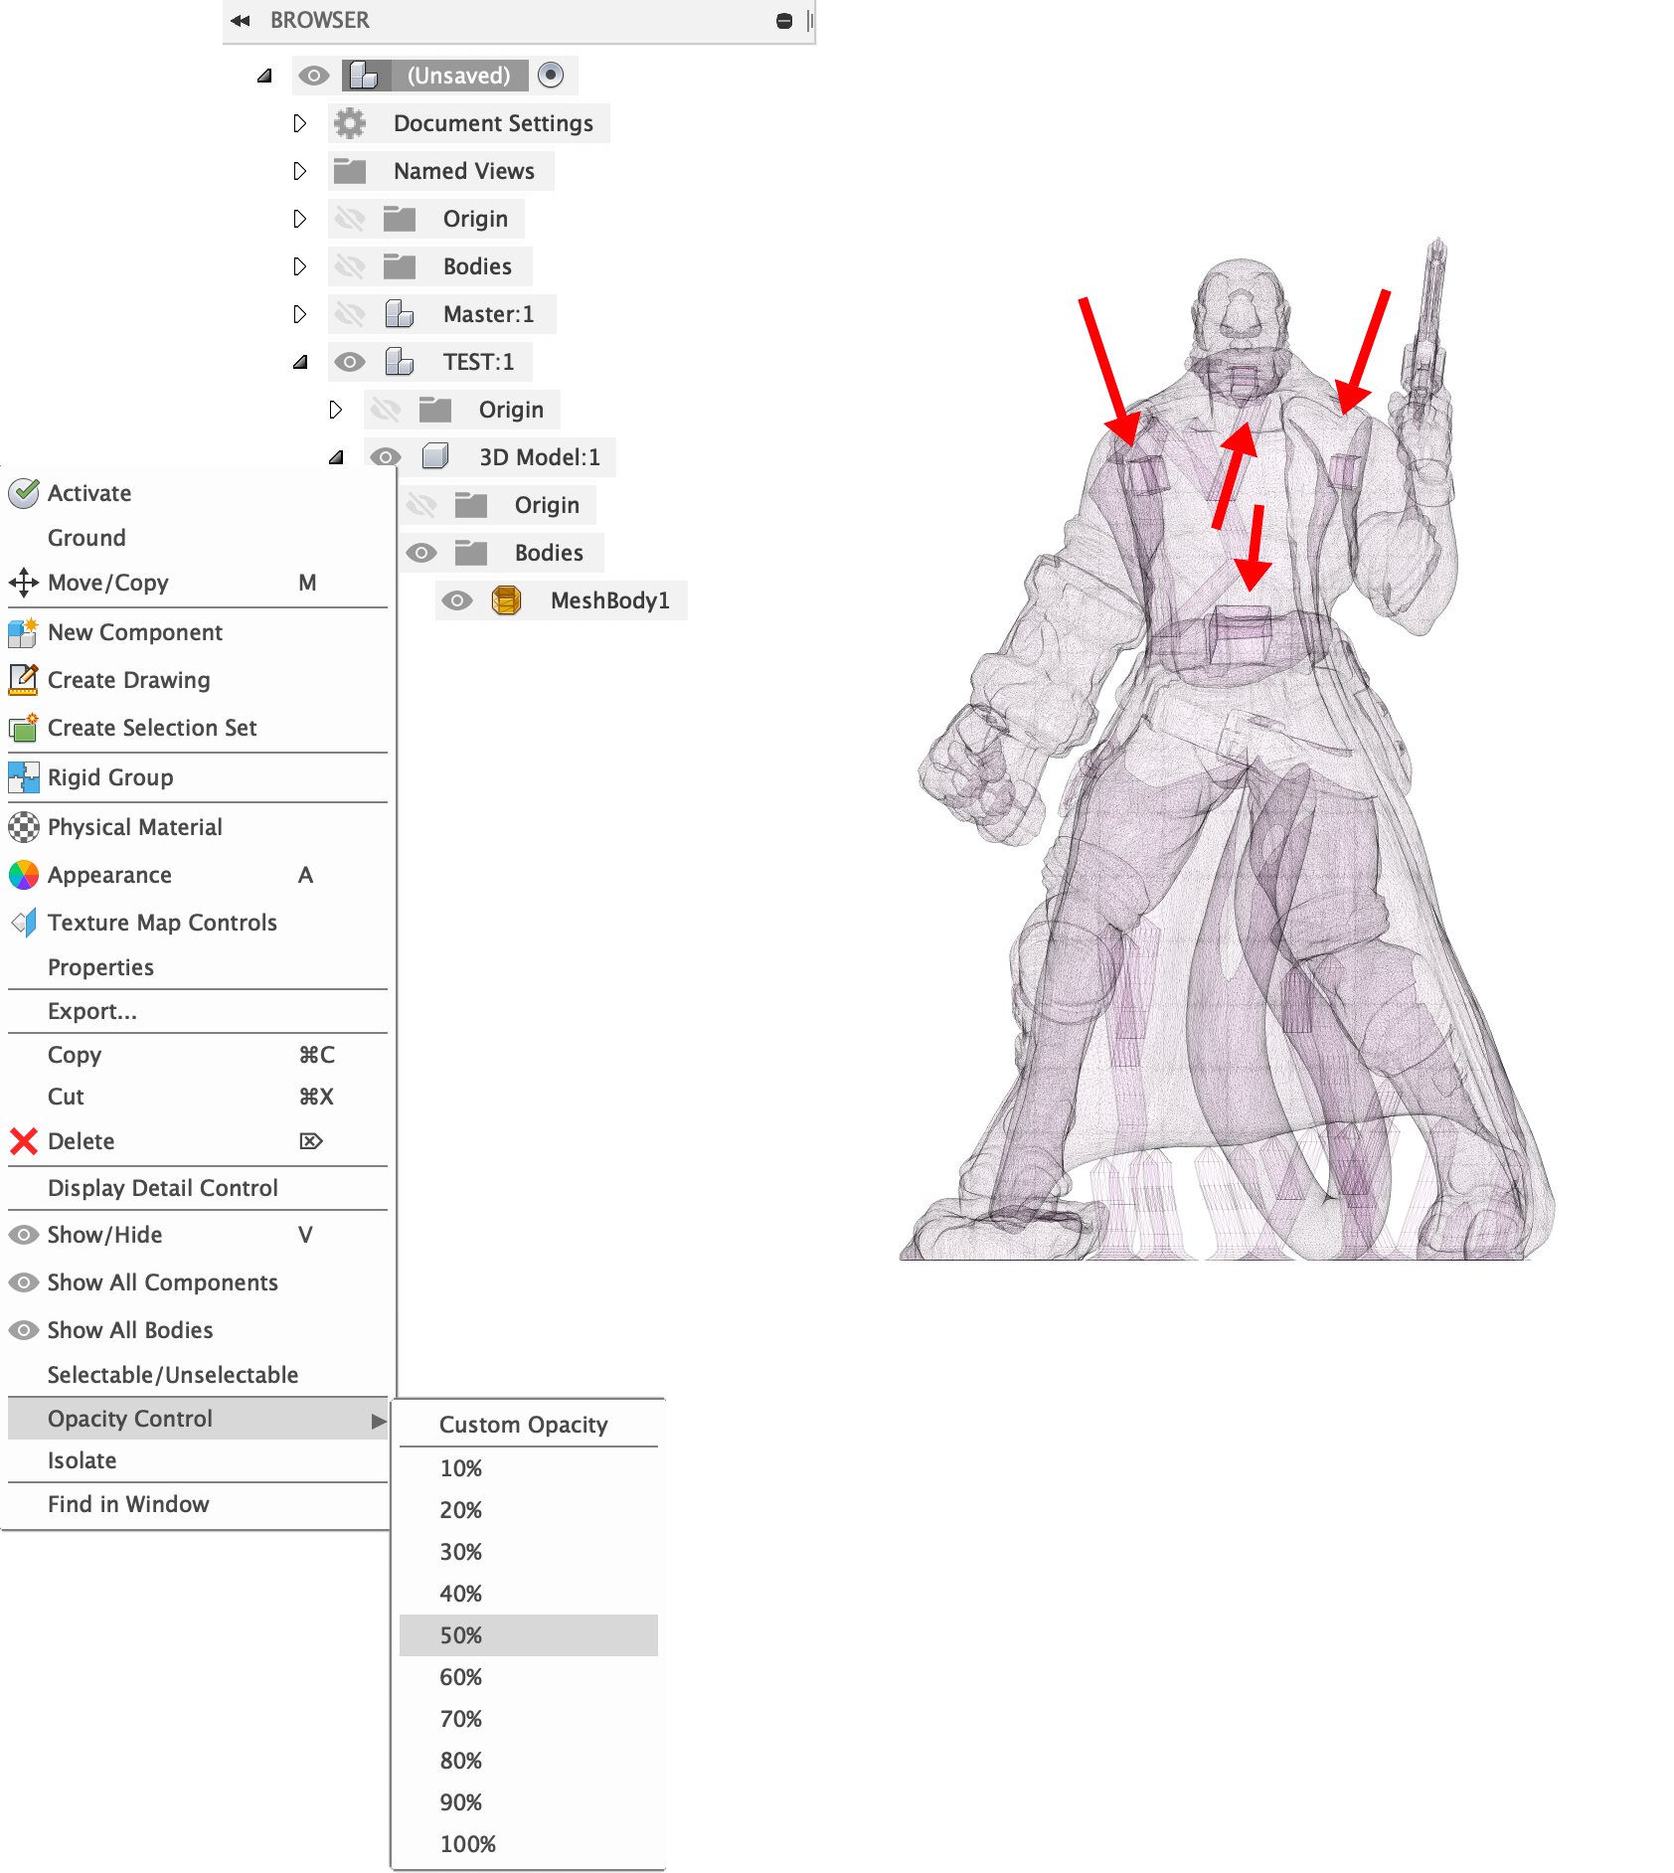Hide the Bodies folder under 3D Model:1
This screenshot has height=1873, width=1674.
click(421, 553)
